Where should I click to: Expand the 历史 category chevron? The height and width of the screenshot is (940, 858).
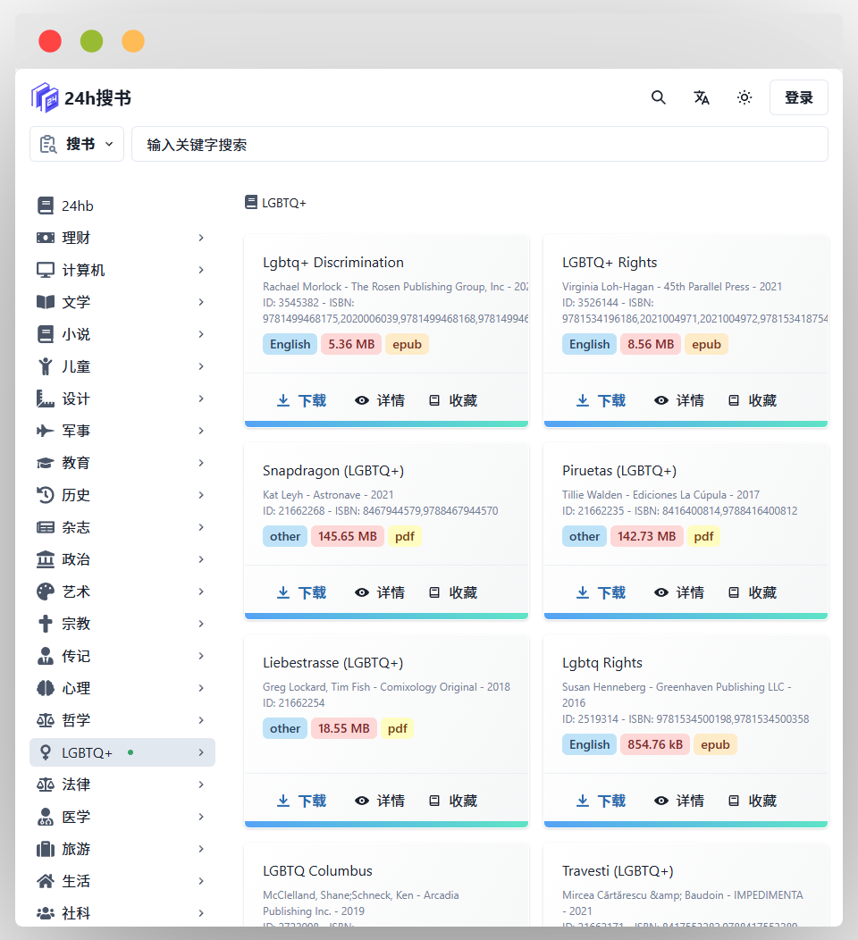[x=201, y=495]
